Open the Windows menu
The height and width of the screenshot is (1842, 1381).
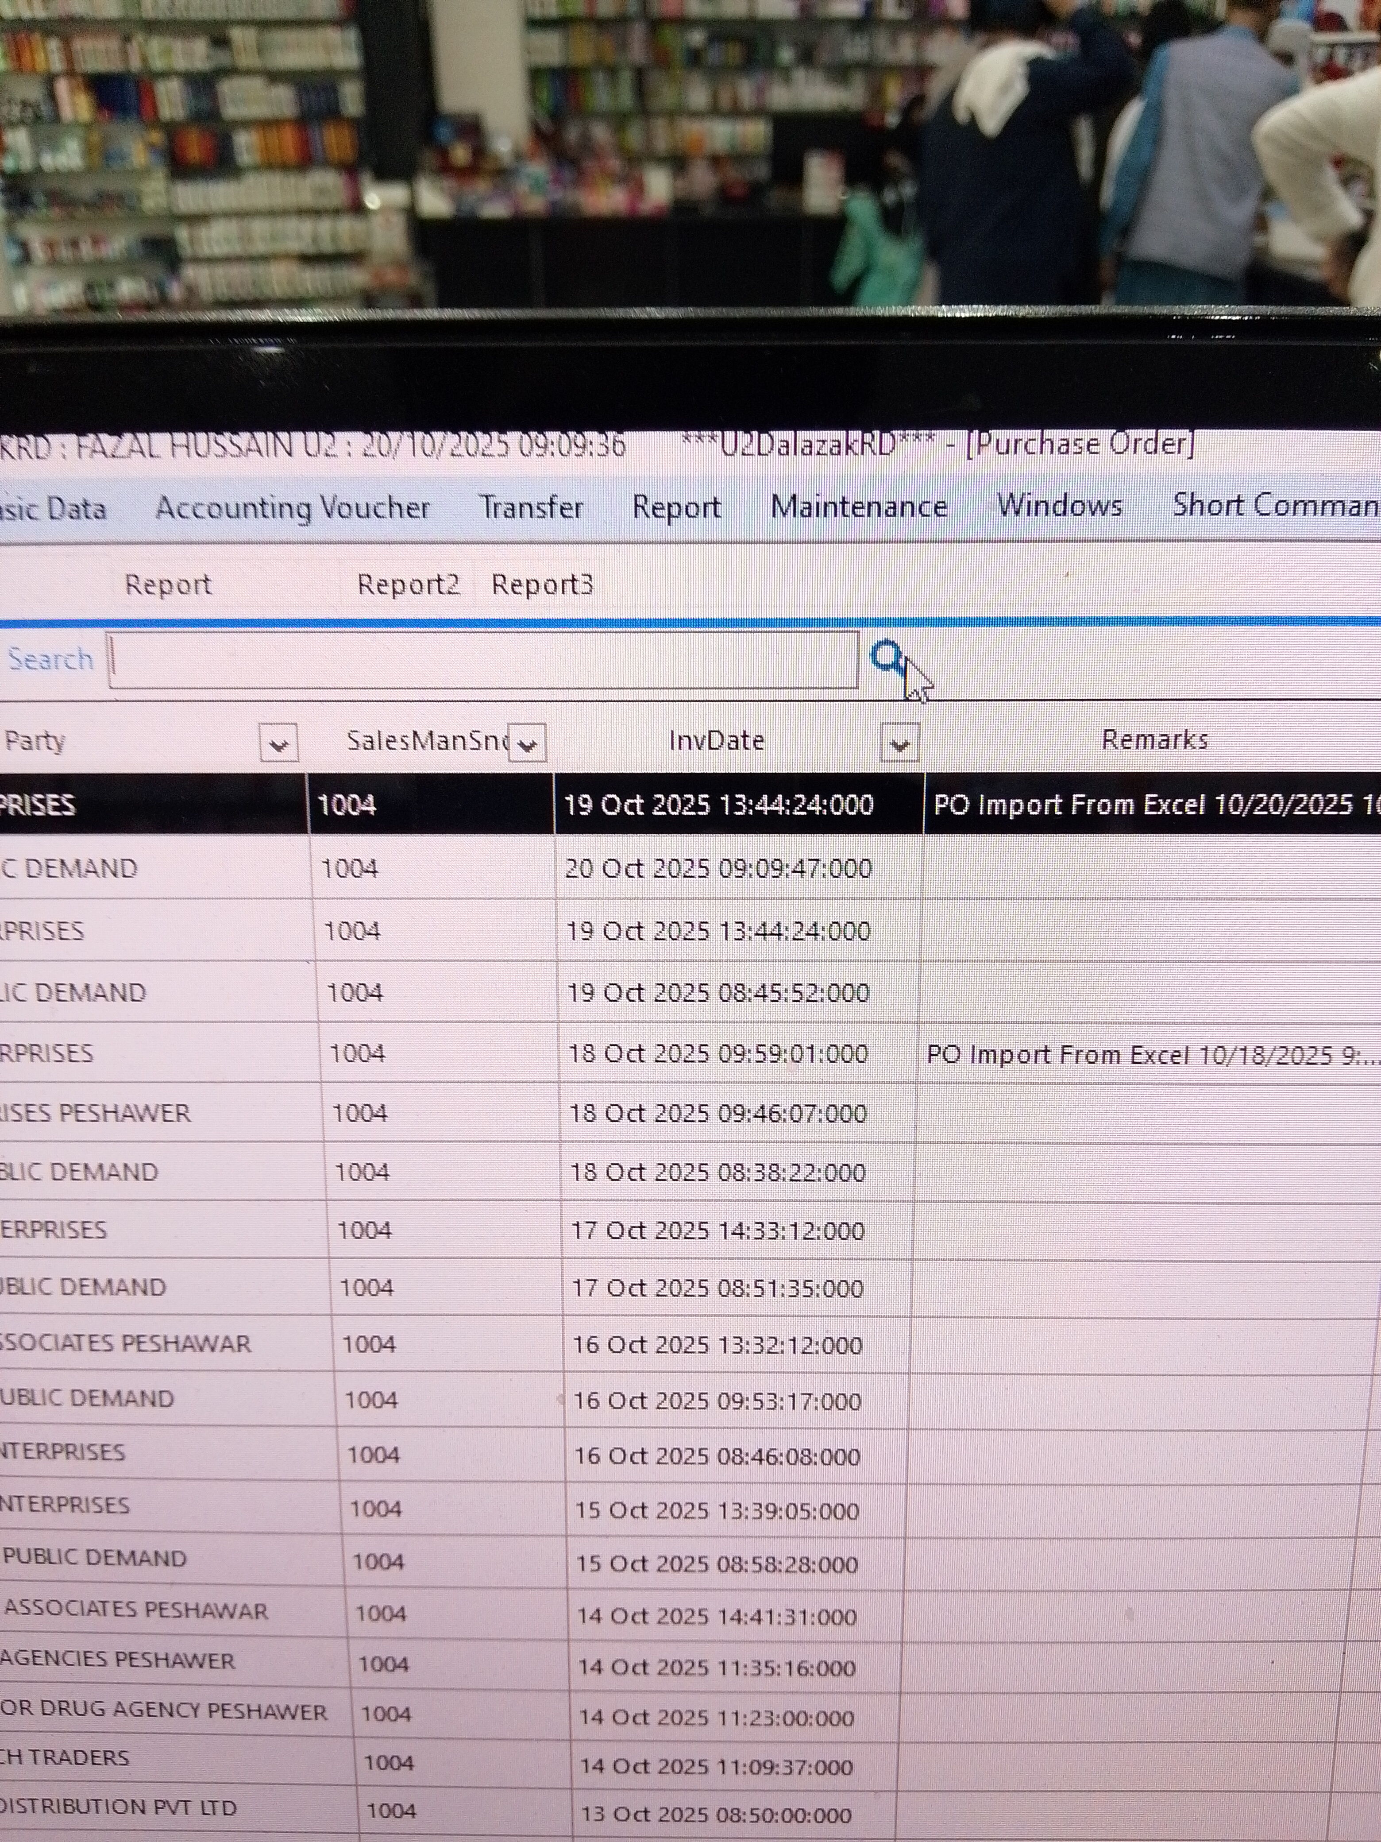(x=1059, y=505)
